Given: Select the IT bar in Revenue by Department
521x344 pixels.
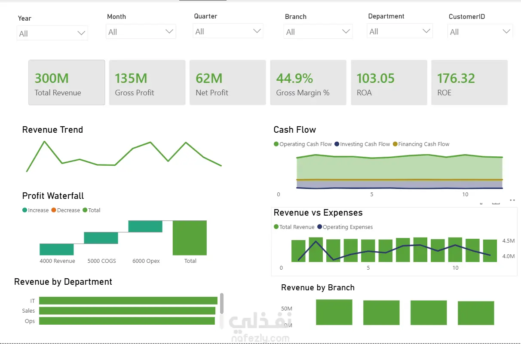Looking at the screenshot, I should tap(128, 301).
